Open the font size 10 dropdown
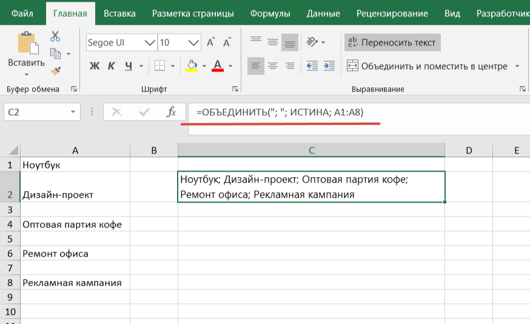This screenshot has width=530, height=324. [x=193, y=42]
